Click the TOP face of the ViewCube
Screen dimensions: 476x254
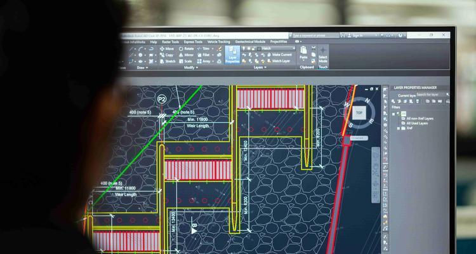pyautogui.click(x=359, y=113)
